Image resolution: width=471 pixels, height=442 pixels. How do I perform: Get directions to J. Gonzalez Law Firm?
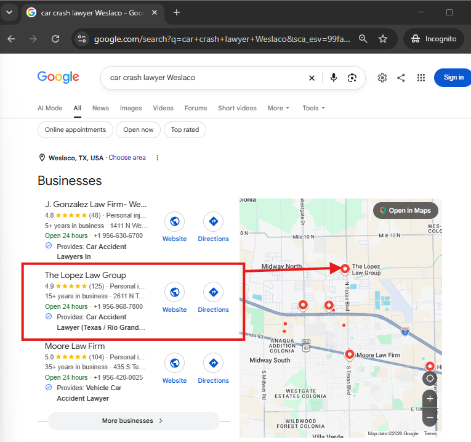pyautogui.click(x=213, y=227)
